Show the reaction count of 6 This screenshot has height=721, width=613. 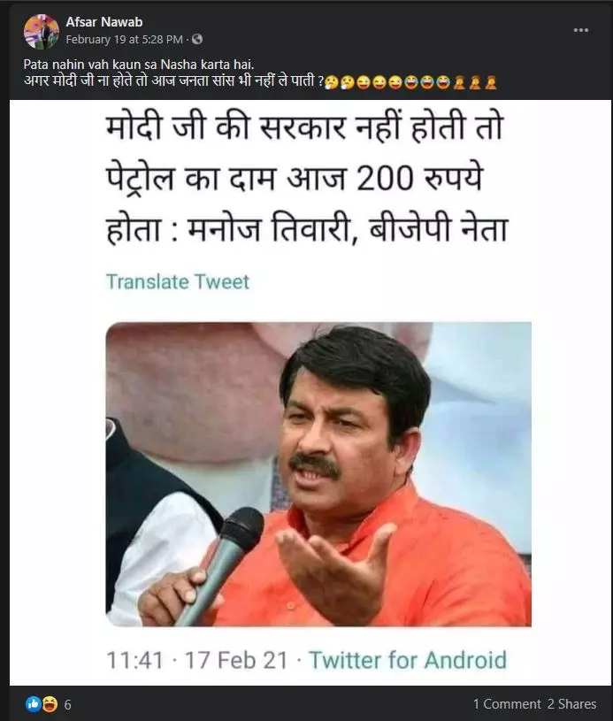pyautogui.click(x=67, y=704)
